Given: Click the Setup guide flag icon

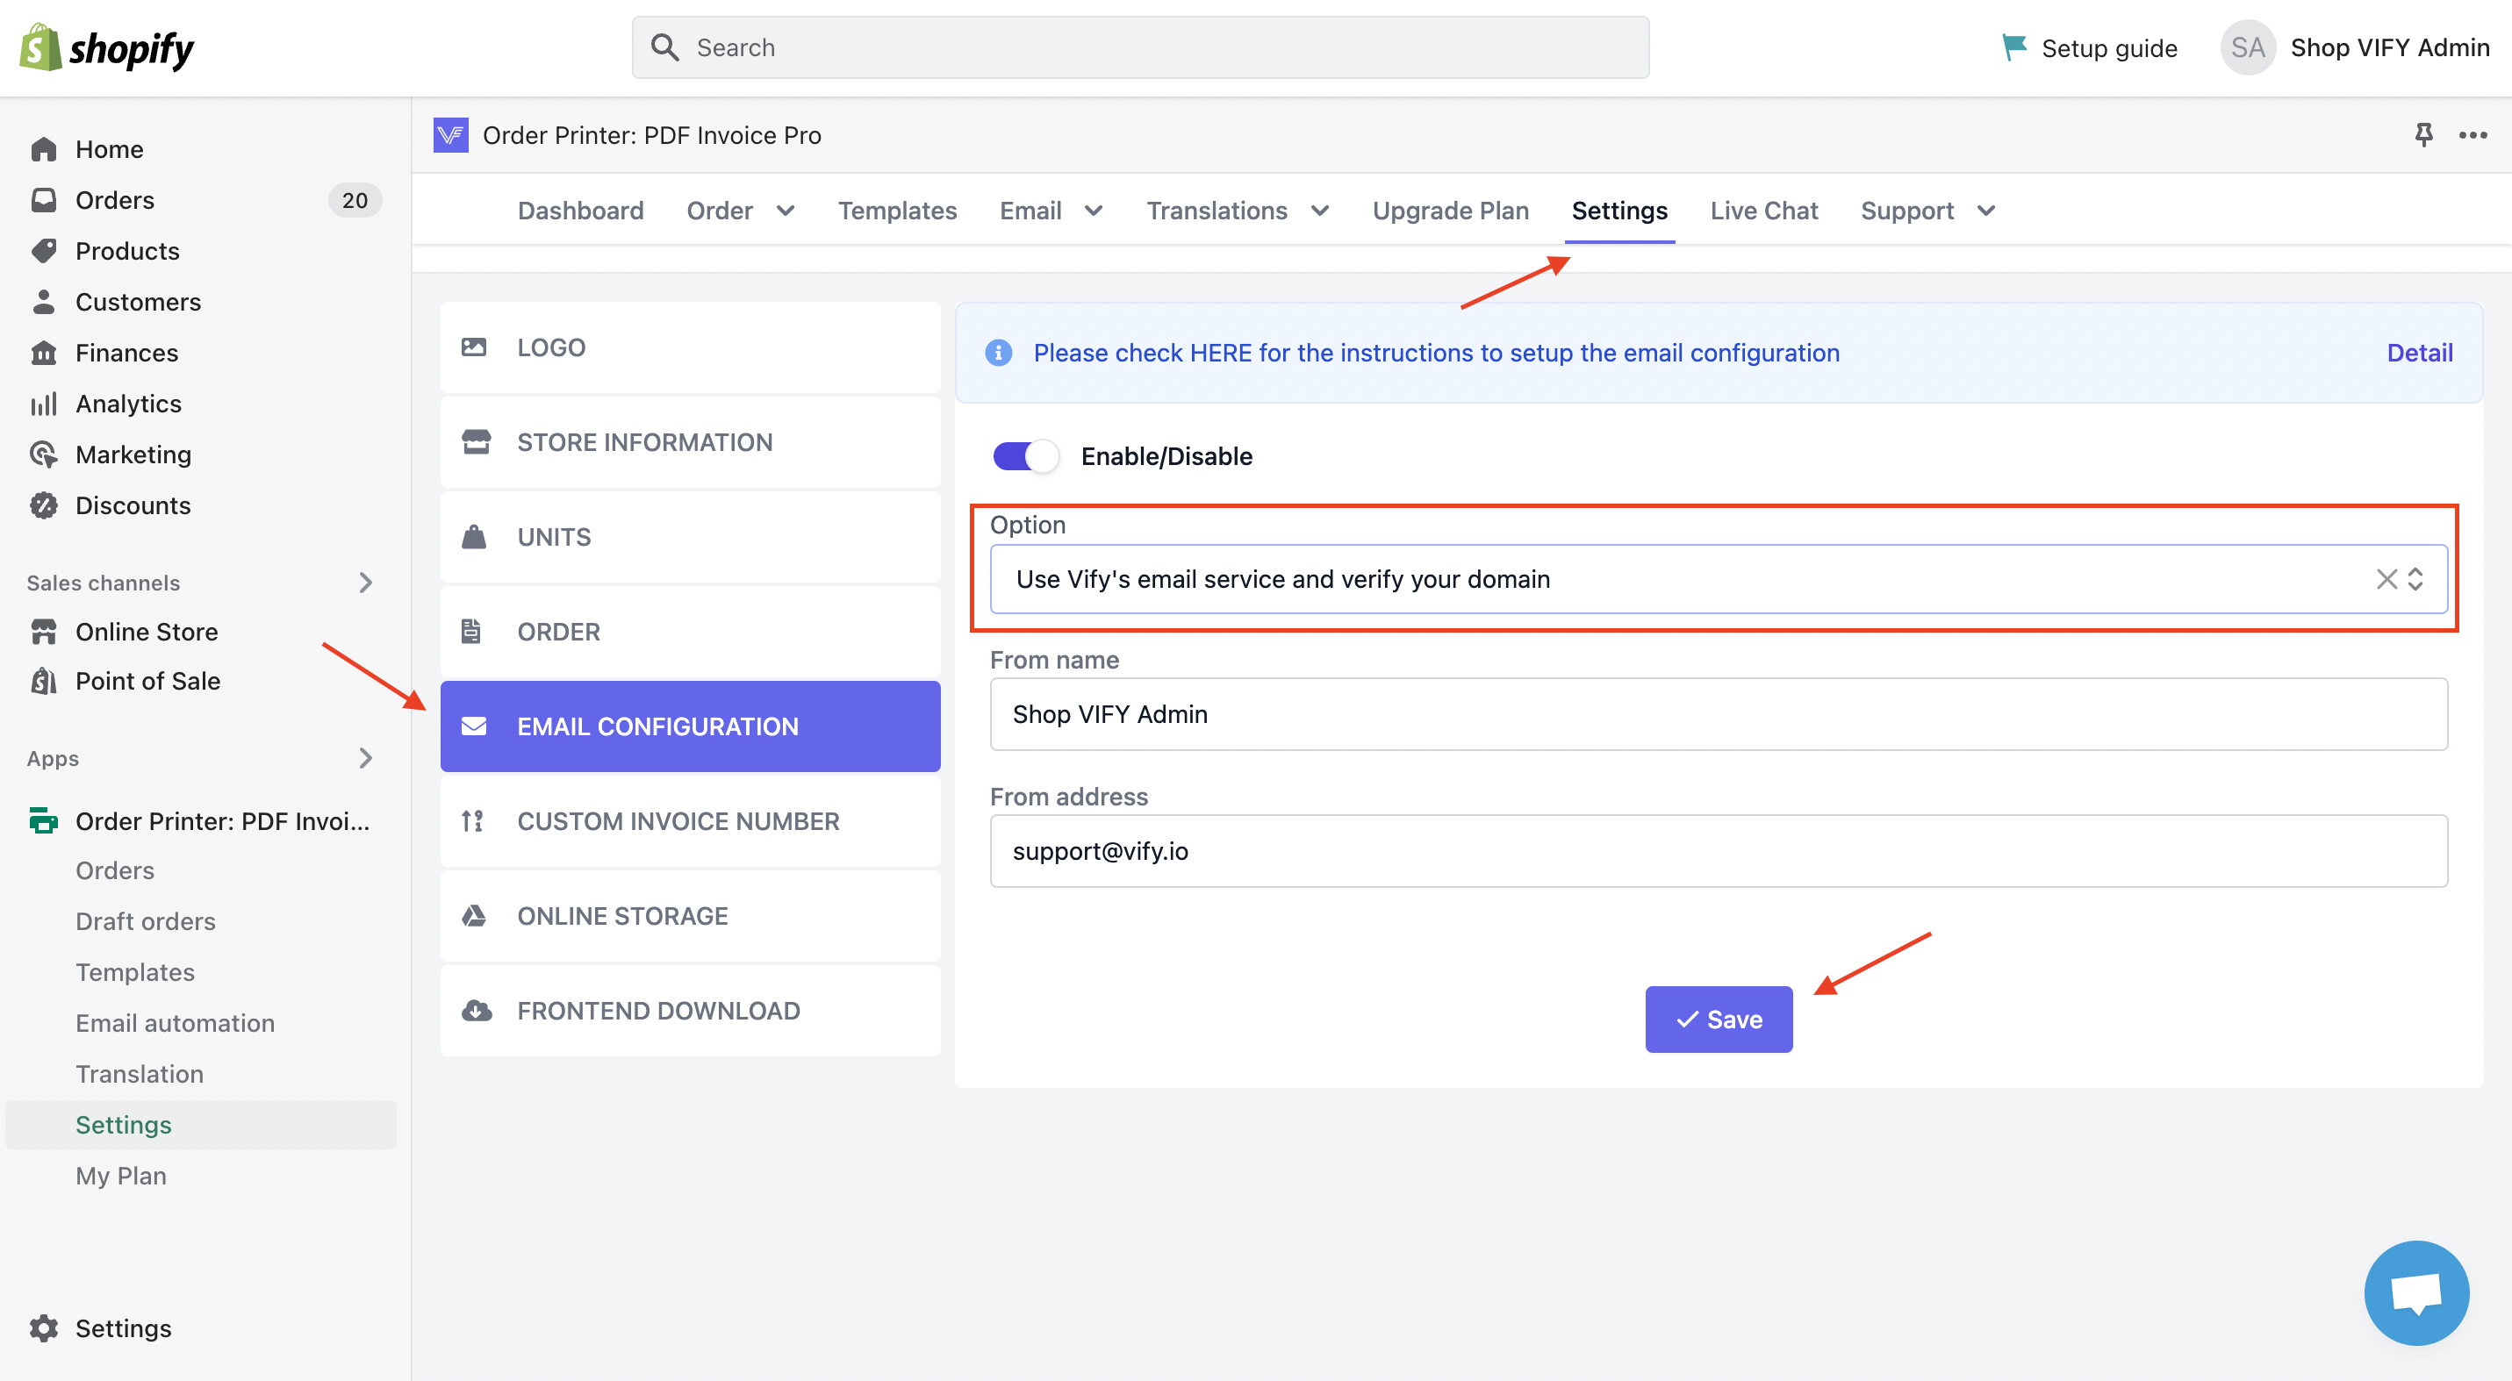Looking at the screenshot, I should [x=2013, y=47].
